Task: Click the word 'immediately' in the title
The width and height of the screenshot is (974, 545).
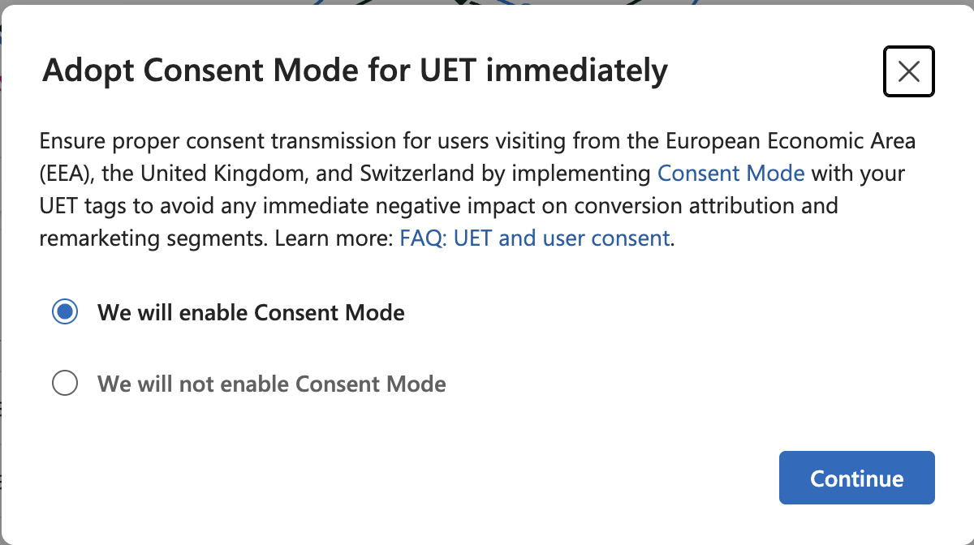Action: click(577, 71)
